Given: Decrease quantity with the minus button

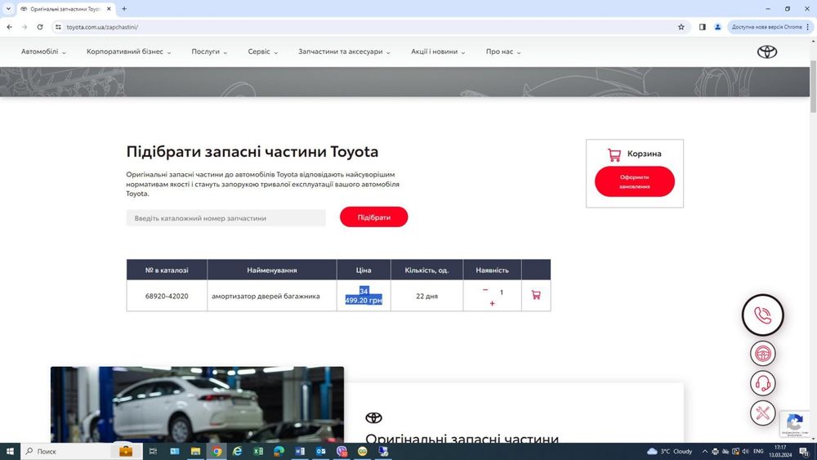Looking at the screenshot, I should coord(485,290).
